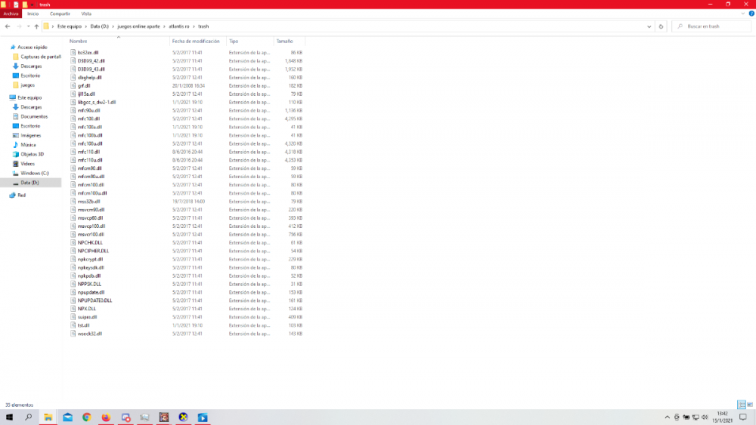This screenshot has height=425, width=756.
Task: Show hidden system tray icons
Action: [666, 417]
